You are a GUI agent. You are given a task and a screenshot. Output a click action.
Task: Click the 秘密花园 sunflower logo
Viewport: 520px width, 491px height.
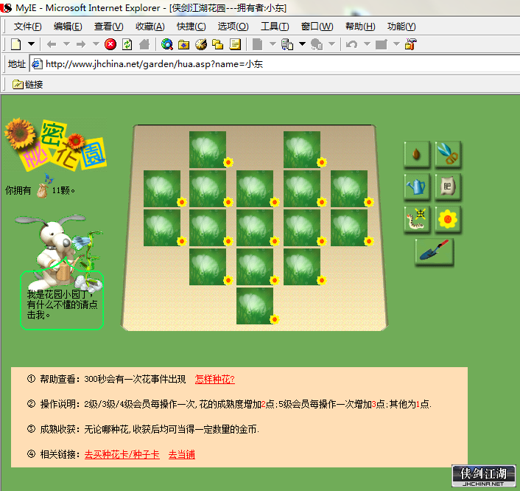click(x=55, y=144)
